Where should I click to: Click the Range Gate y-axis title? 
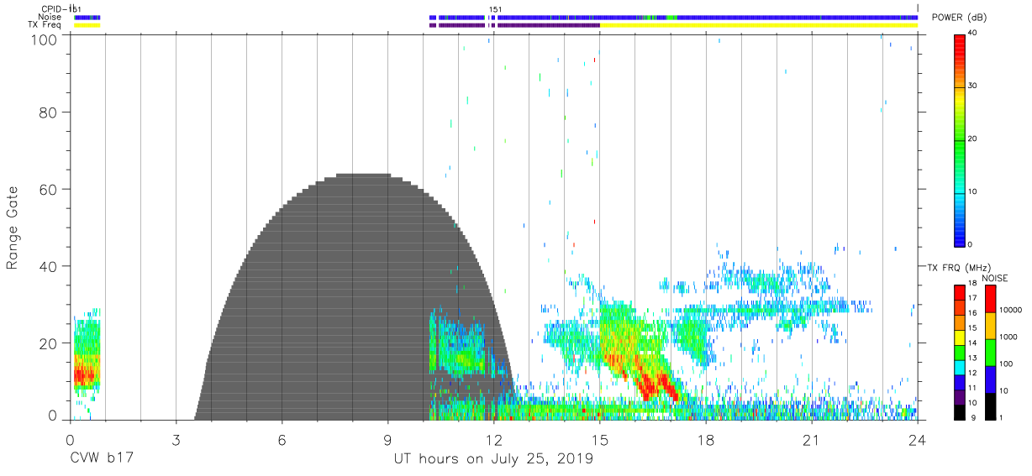tap(13, 227)
